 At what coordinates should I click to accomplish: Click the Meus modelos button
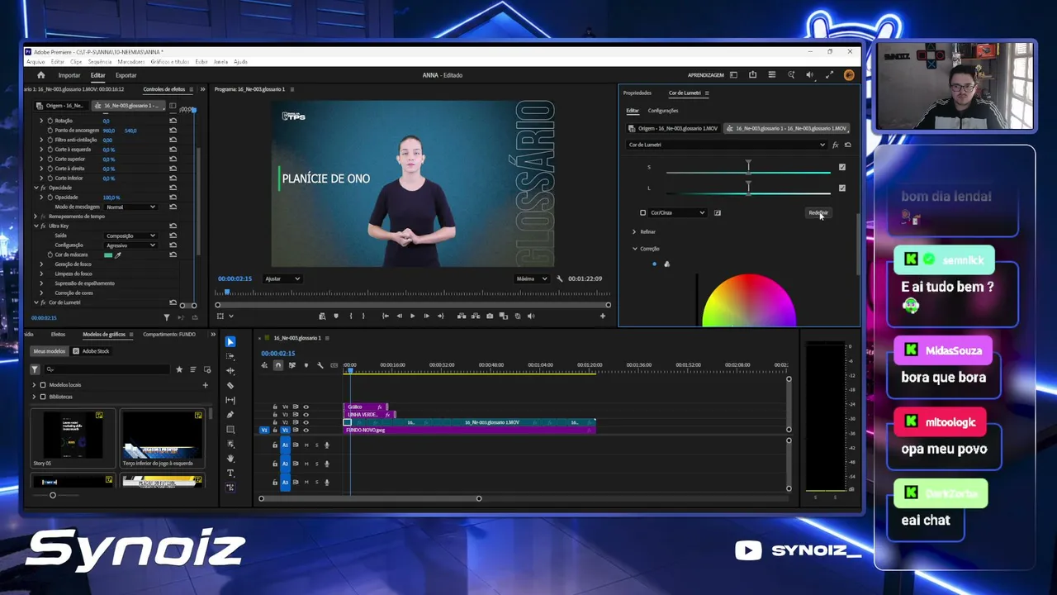pos(49,351)
